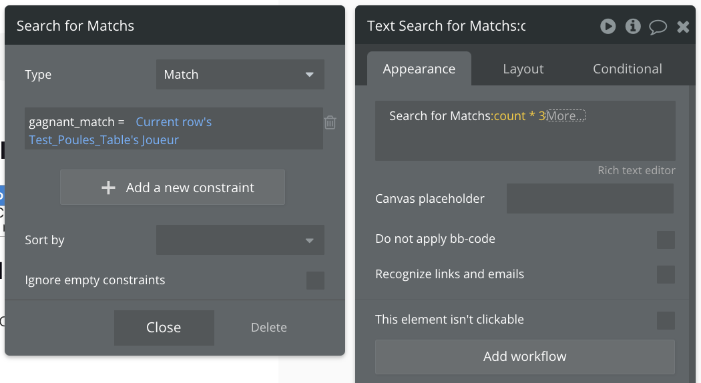701x383 pixels.
Task: Switch to the Layout tab
Action: coord(523,69)
